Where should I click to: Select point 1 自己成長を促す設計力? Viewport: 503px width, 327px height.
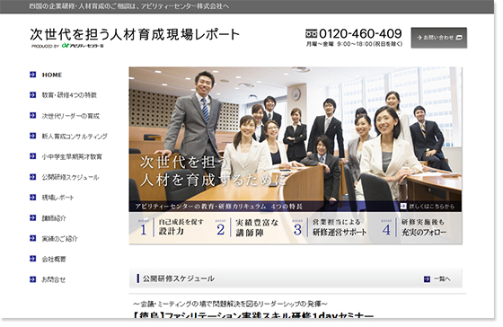171,227
